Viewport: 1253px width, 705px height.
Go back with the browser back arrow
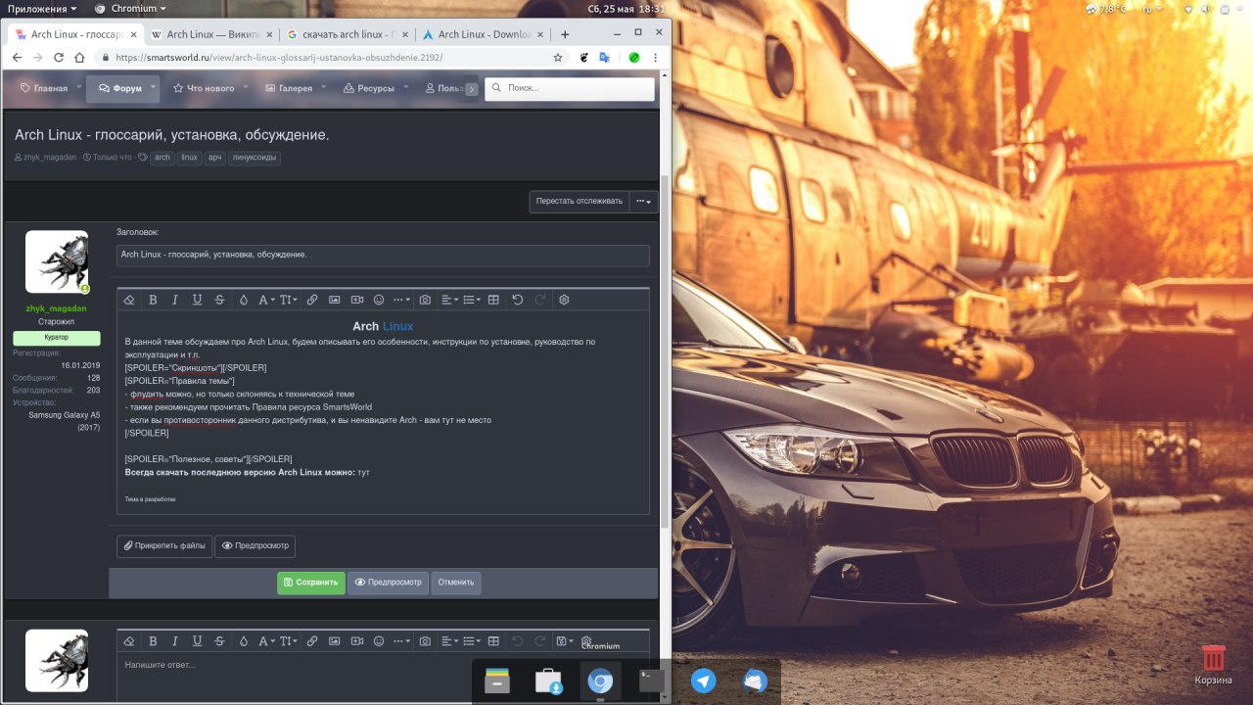[18, 58]
